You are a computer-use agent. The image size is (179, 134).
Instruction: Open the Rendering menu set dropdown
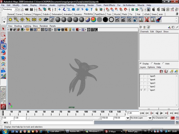coord(16,9)
